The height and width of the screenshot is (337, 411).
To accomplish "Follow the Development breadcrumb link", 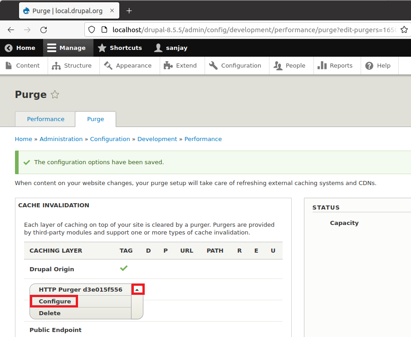I will point(157,139).
